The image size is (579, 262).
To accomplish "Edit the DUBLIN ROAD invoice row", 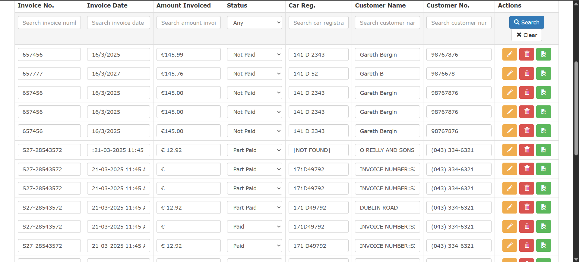I will pyautogui.click(x=509, y=207).
